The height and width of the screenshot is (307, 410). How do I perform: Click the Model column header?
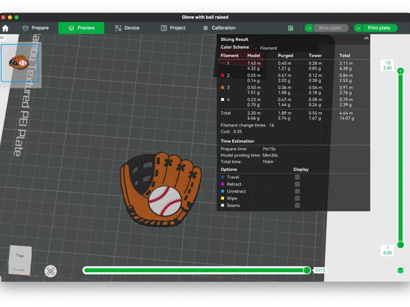tap(253, 55)
